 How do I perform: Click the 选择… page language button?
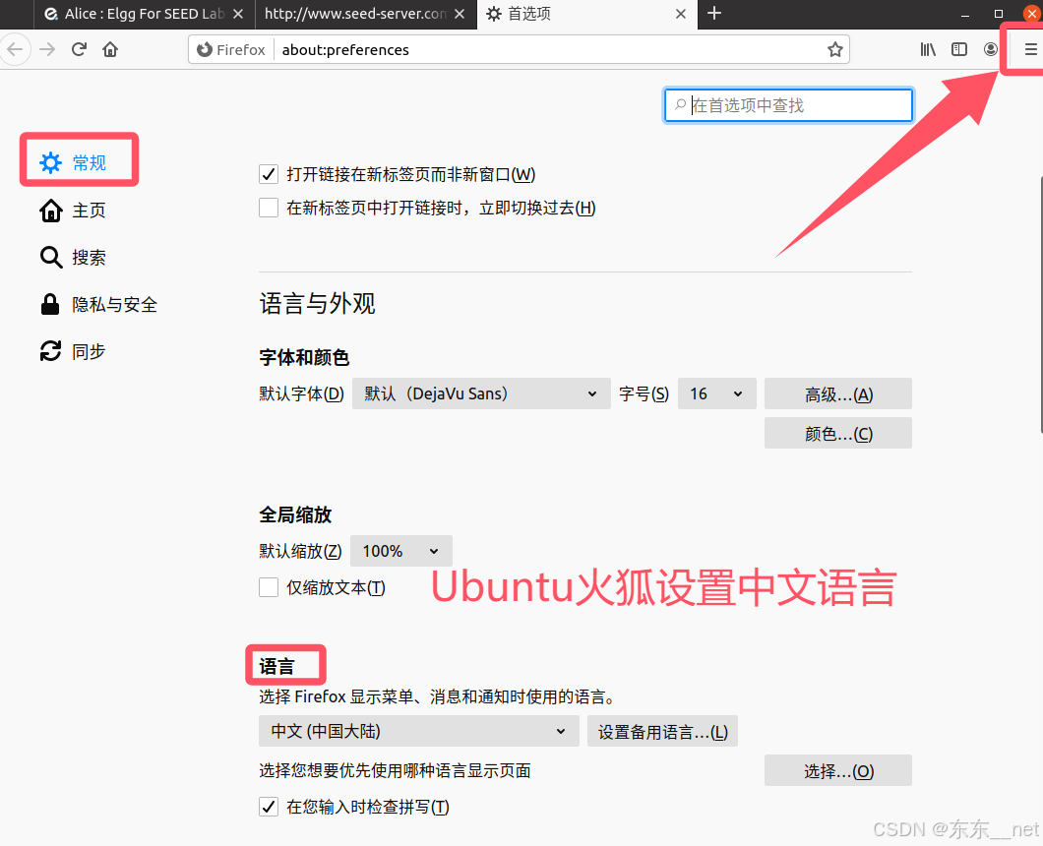coord(837,771)
